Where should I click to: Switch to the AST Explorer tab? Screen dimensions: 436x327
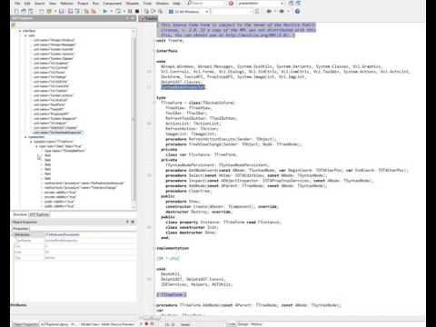pos(39,214)
